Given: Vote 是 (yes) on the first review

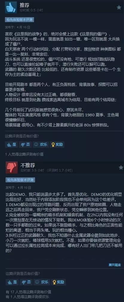Looking at the screenshot, I should pos(11,144).
